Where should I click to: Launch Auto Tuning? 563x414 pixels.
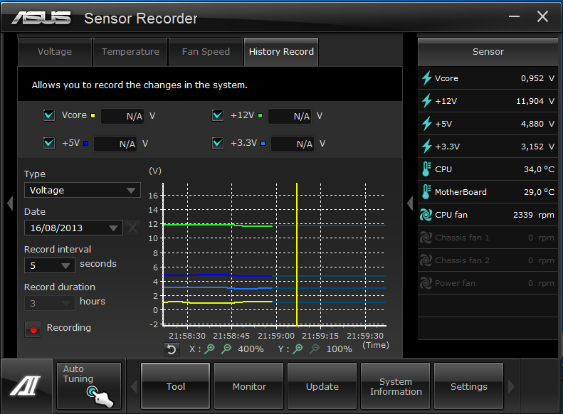pos(89,386)
